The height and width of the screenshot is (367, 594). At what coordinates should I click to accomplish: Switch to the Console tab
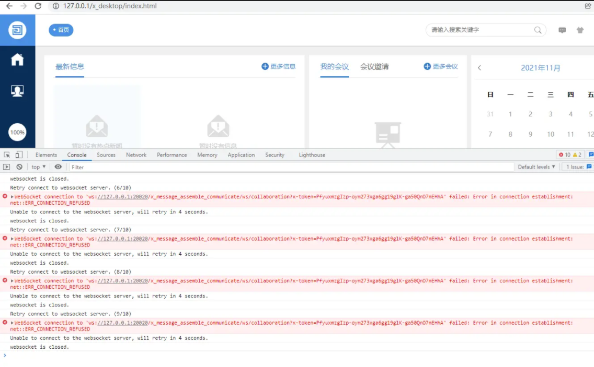tap(77, 155)
